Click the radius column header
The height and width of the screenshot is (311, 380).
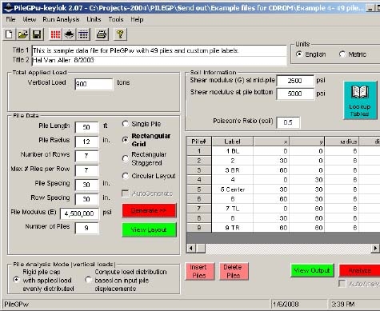[342, 142]
